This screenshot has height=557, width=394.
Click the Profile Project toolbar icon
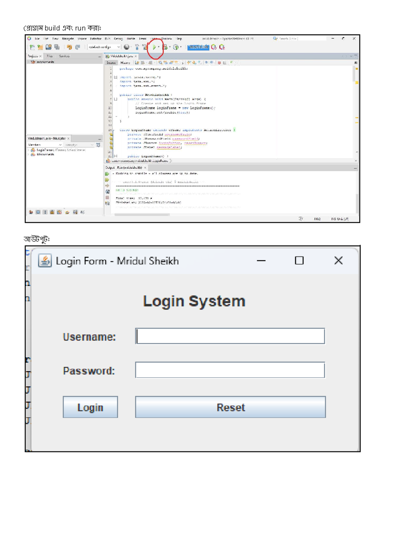tap(176, 47)
